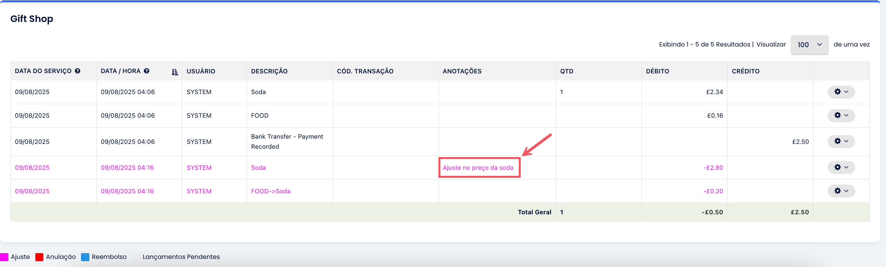Viewport: 886px width, 267px height.
Task: Click the note 'Ajuste no preço da soda'
Action: pyautogui.click(x=478, y=167)
